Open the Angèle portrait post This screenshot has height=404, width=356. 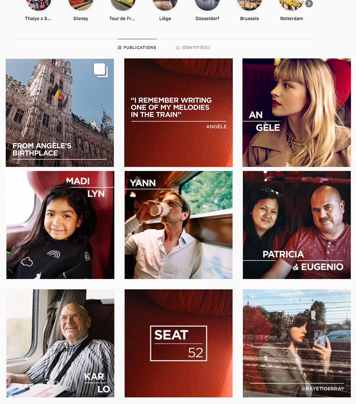click(297, 112)
